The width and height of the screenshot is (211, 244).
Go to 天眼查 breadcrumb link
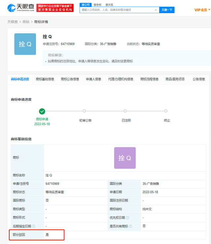click(13, 22)
